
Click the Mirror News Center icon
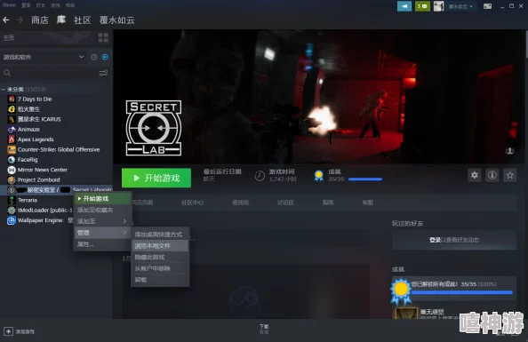[12, 170]
